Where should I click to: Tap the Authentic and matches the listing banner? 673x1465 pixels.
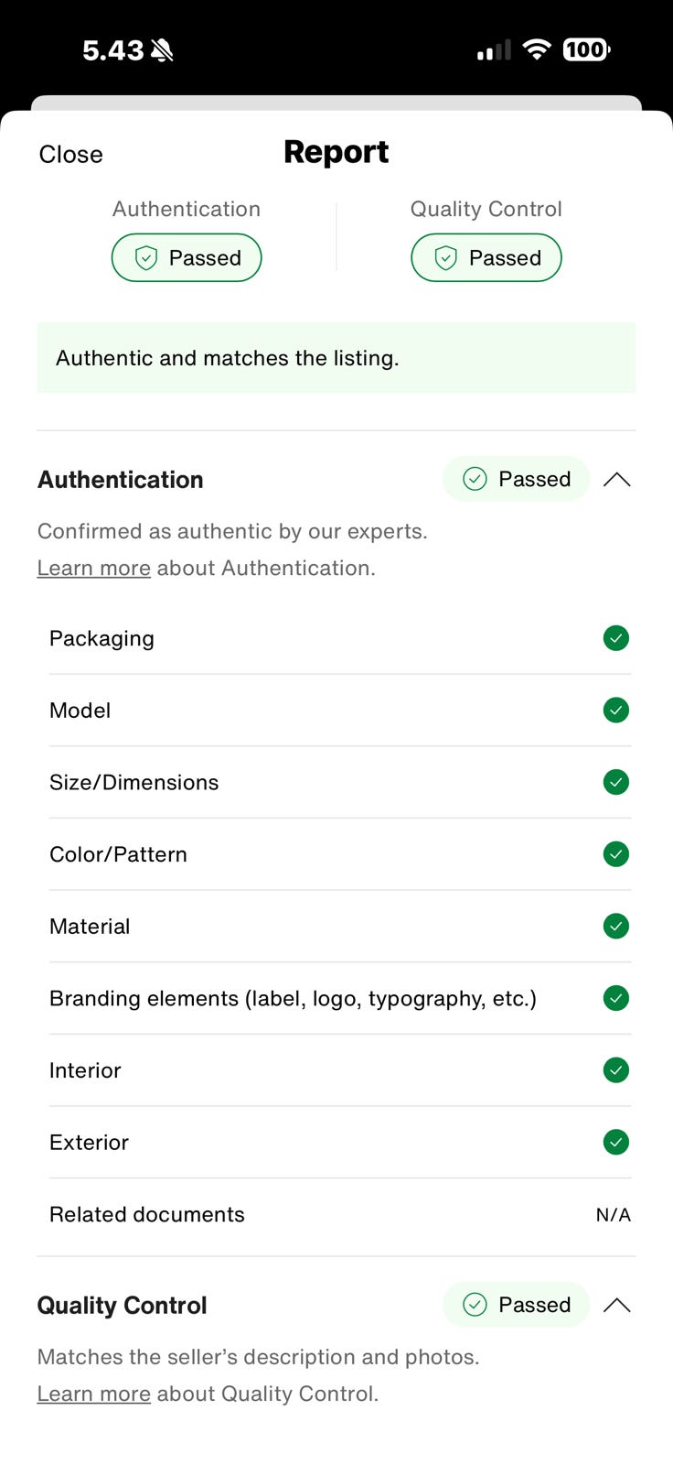coord(336,358)
